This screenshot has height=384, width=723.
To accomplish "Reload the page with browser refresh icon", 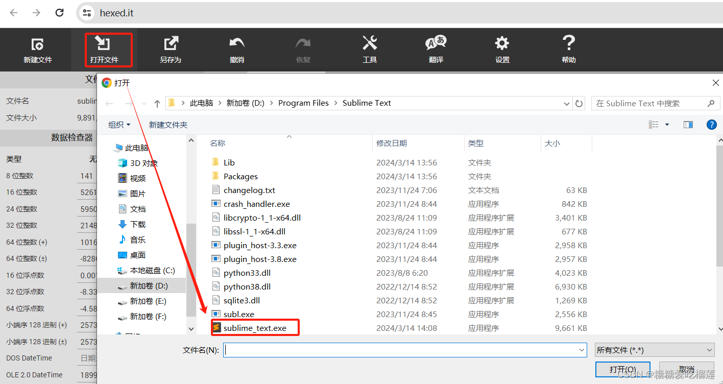I will (x=59, y=13).
